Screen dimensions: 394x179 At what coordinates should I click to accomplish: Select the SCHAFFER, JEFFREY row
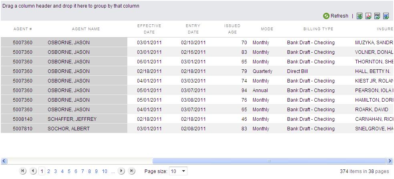pyautogui.click(x=72, y=119)
